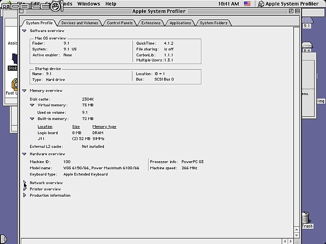Click the Memory type column header
This screenshot has width=326, height=244.
pyautogui.click(x=104, y=127)
